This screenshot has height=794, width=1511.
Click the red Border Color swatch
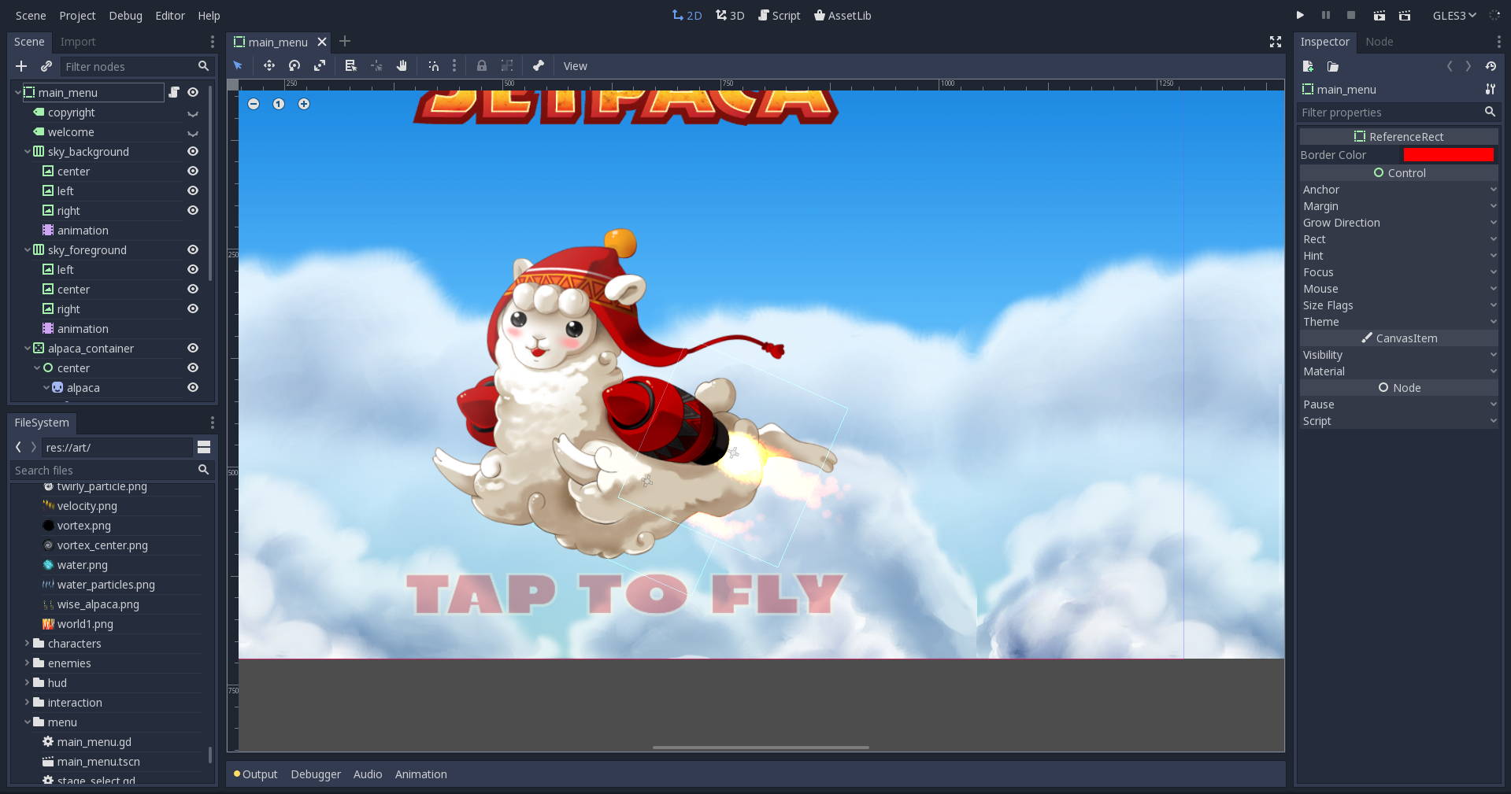coord(1449,155)
